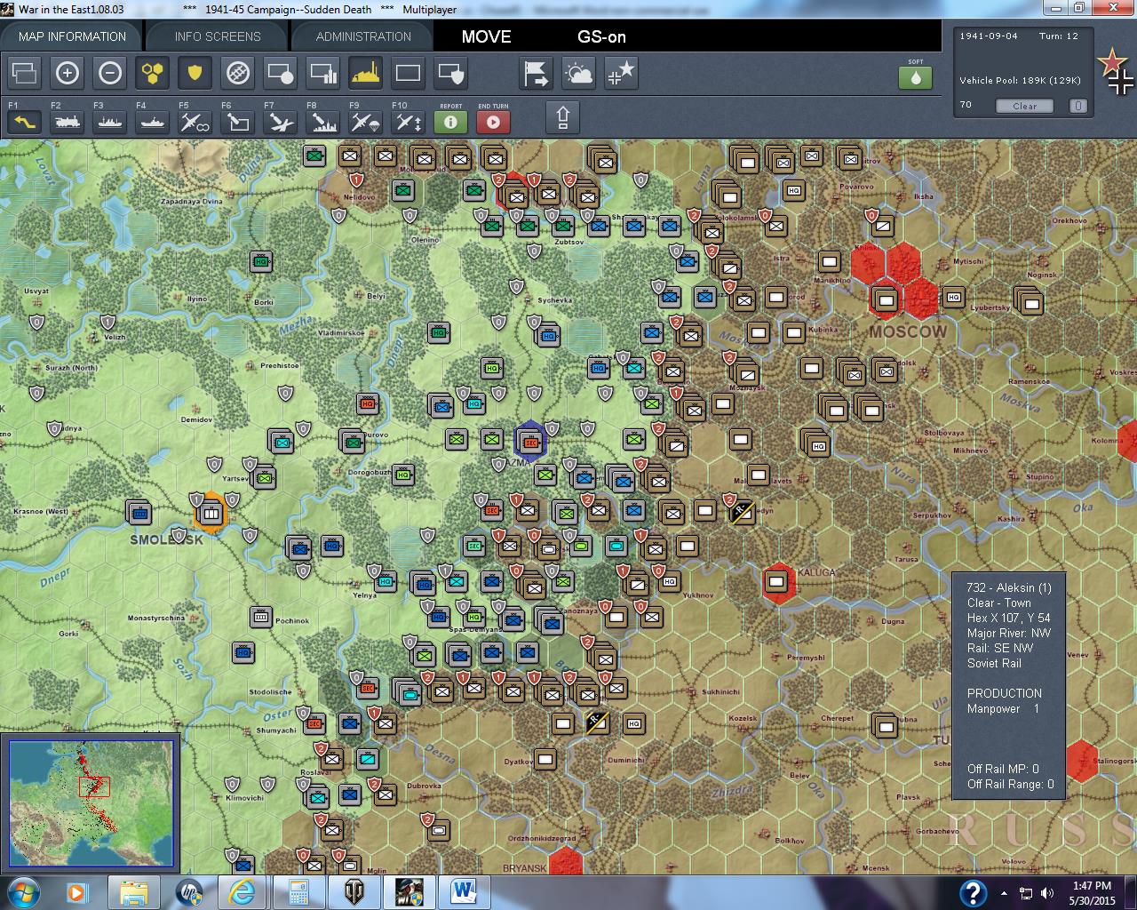This screenshot has height=910, width=1137.
Task: Open the MAP INFORMATION tab
Action: [72, 36]
